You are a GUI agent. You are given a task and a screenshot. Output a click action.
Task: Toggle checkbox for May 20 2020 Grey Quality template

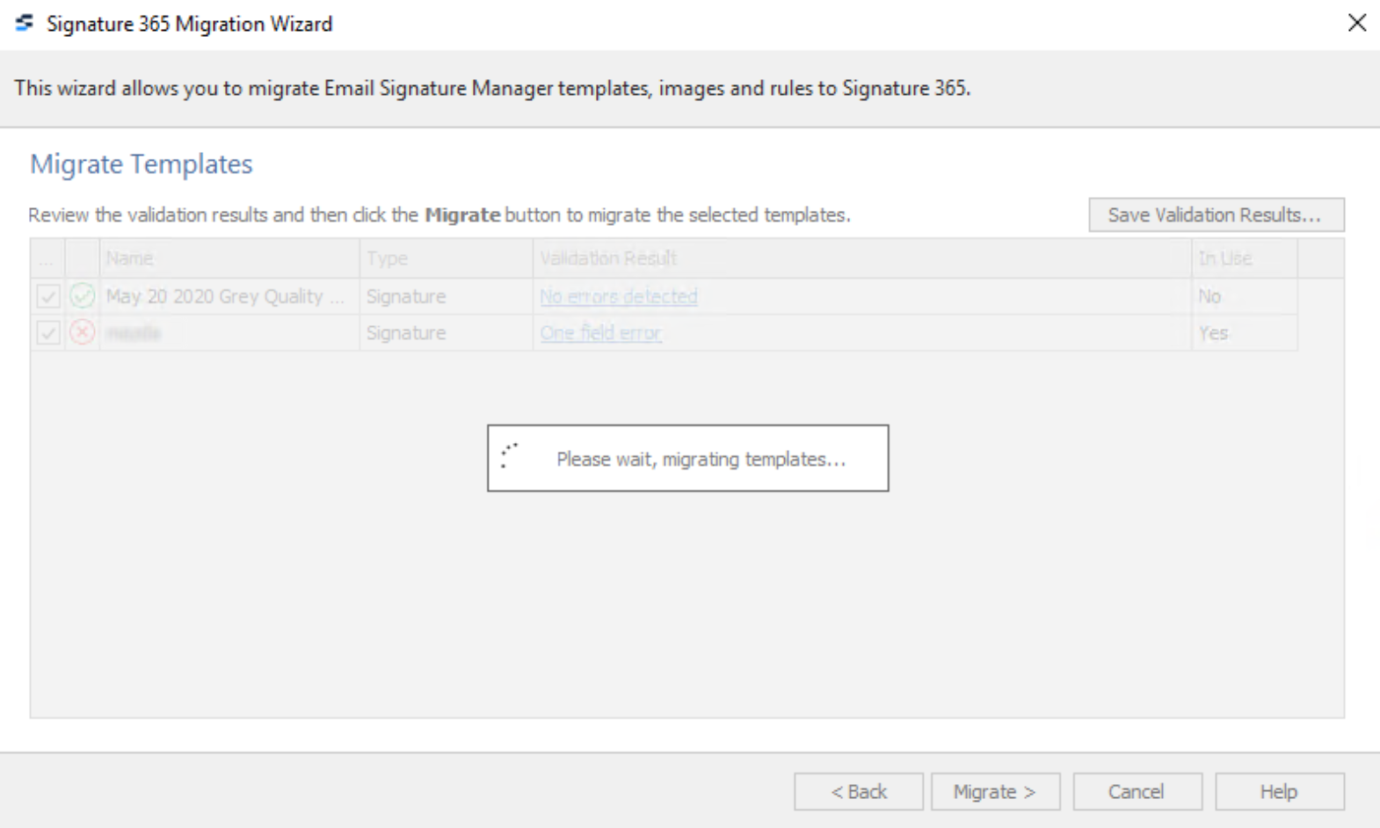pos(48,296)
